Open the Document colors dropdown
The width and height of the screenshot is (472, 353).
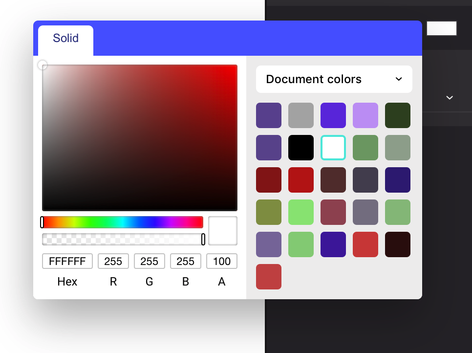334,79
